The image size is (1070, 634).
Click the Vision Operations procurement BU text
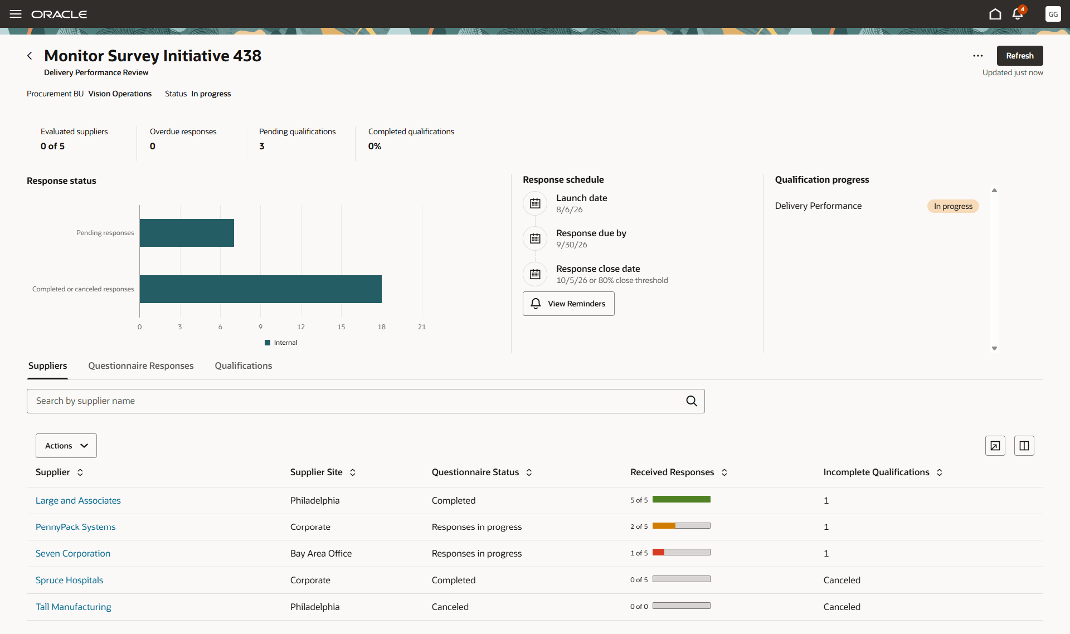click(120, 94)
